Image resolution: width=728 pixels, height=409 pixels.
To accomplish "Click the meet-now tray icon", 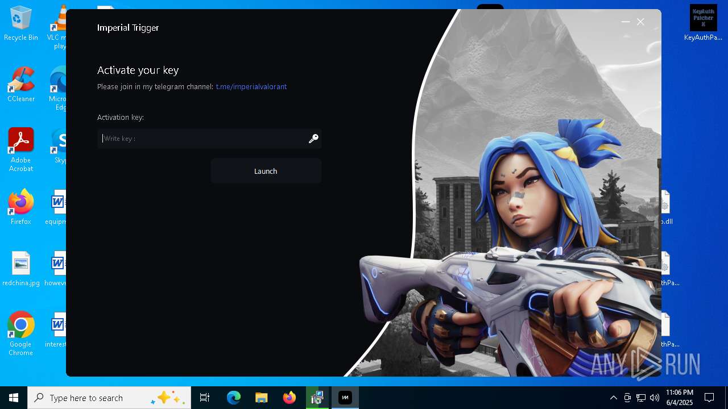I will click(x=627, y=398).
